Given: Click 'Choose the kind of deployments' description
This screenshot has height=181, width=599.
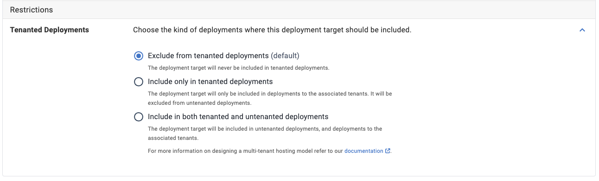Looking at the screenshot, I should (272, 30).
